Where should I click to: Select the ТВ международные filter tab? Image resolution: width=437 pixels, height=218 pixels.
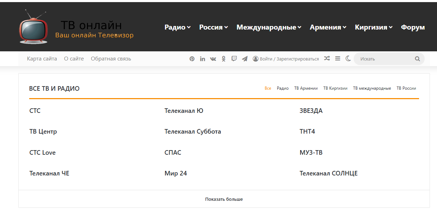372,88
